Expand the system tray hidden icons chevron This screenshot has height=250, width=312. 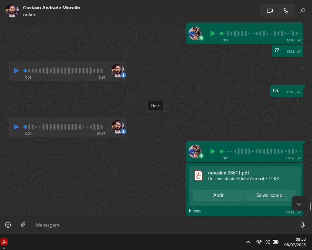[248, 242]
